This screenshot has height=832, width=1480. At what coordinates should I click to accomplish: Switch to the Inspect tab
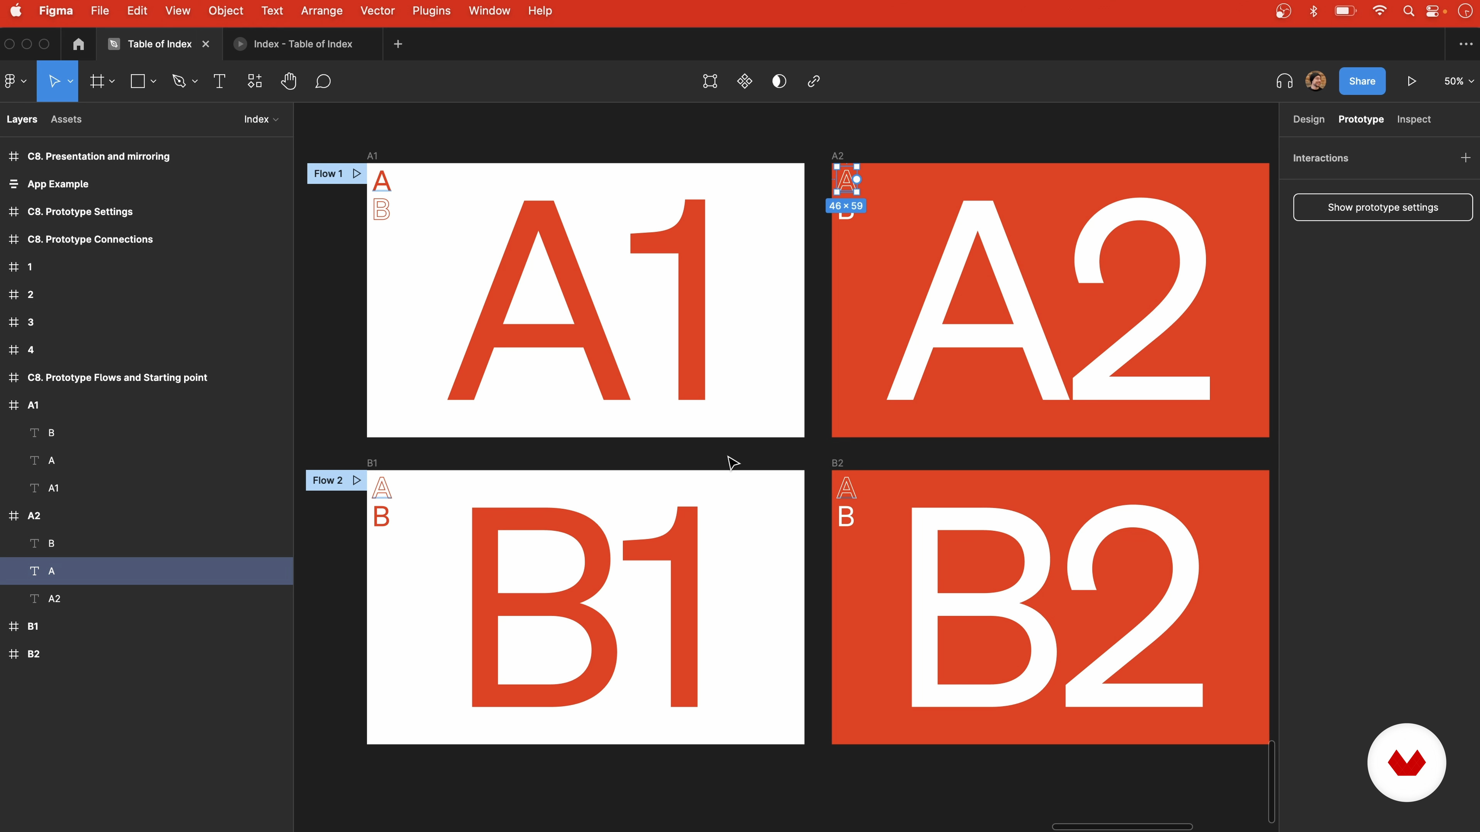pos(1413,119)
